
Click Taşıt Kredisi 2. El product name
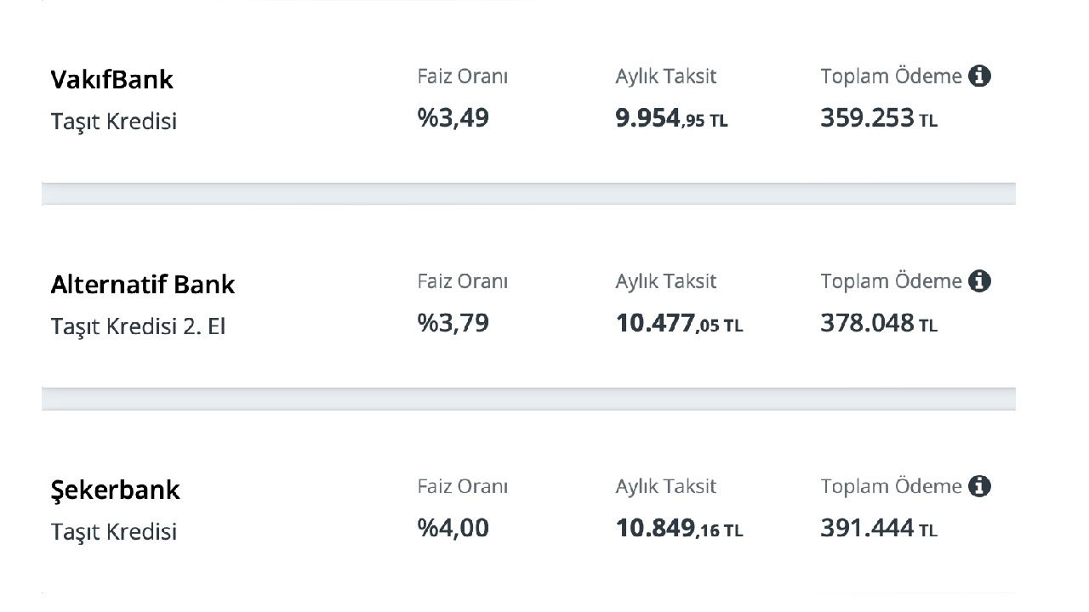click(x=139, y=326)
